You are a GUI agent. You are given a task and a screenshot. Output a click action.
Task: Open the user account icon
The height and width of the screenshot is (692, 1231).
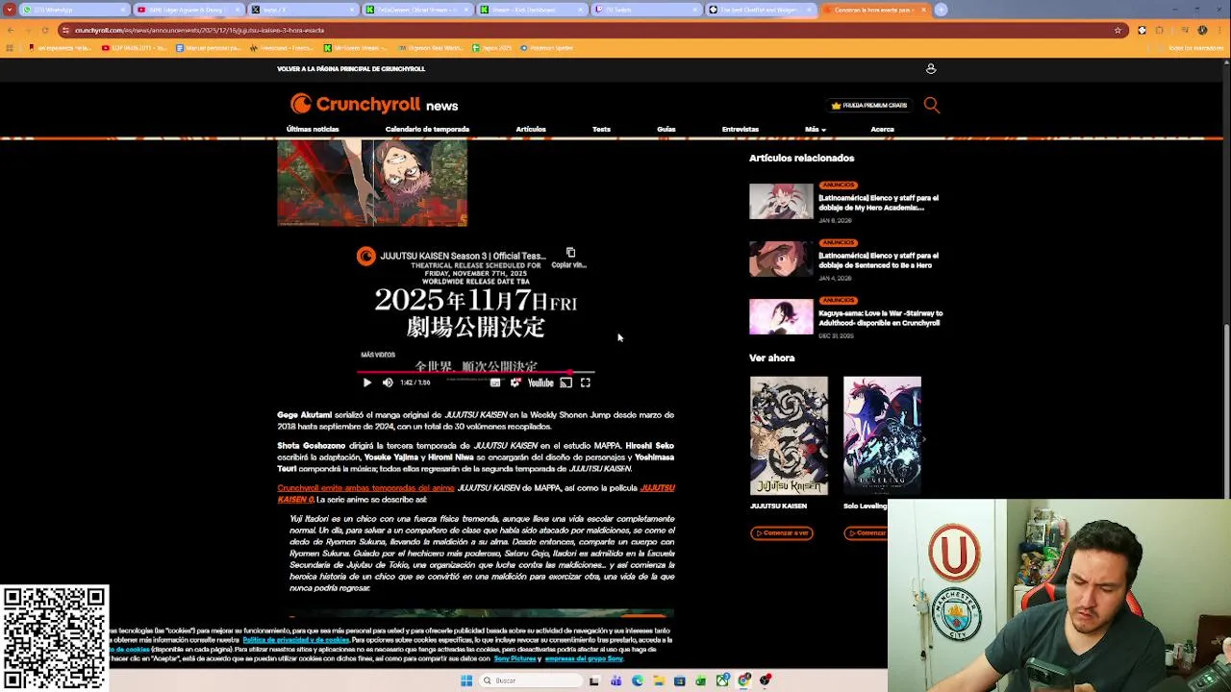pos(930,69)
